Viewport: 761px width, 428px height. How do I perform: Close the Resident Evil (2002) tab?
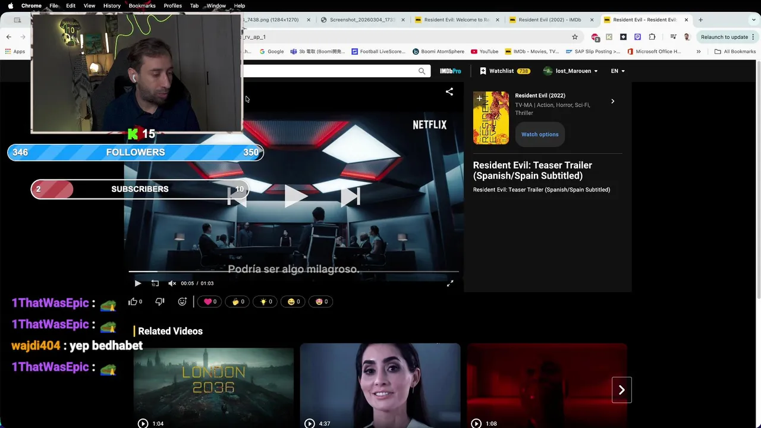592,20
